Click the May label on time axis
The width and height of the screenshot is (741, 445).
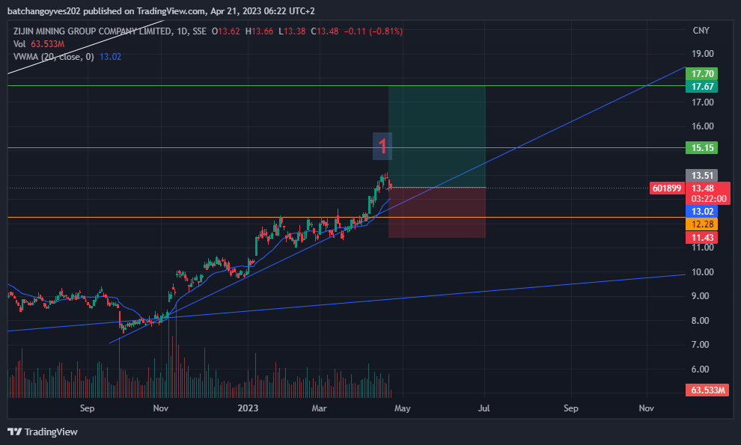(x=402, y=408)
